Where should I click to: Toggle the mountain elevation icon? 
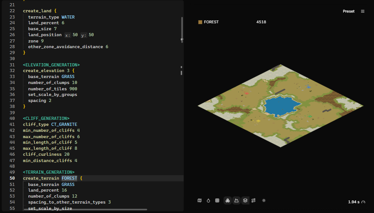coord(236,201)
